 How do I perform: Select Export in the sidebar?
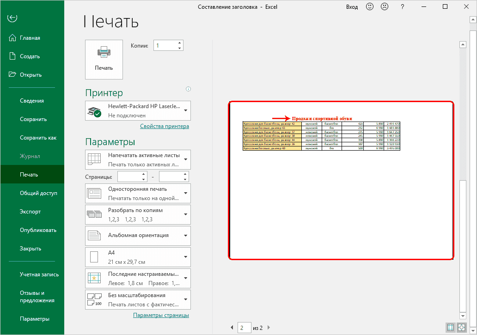[x=30, y=212]
